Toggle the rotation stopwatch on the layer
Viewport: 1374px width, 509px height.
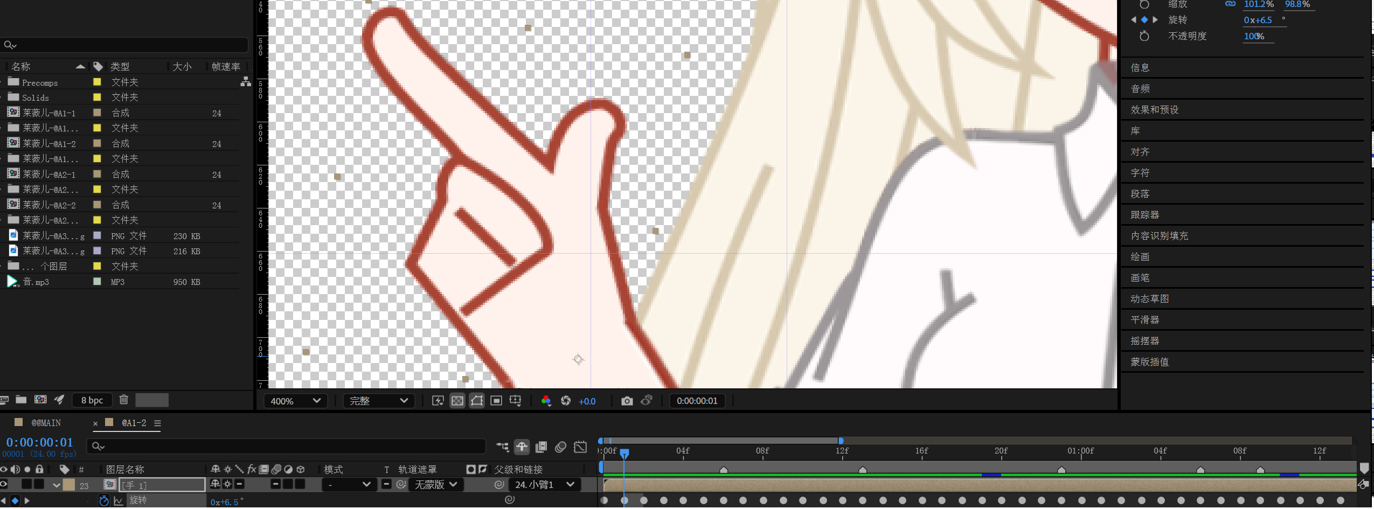tap(104, 501)
